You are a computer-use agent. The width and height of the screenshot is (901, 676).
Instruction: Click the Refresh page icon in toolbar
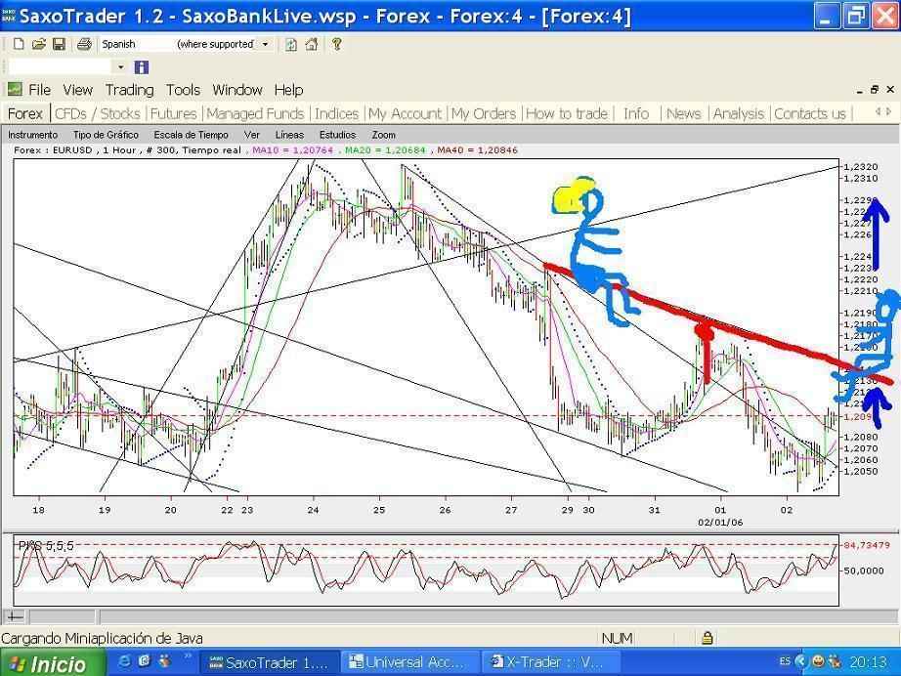[291, 44]
